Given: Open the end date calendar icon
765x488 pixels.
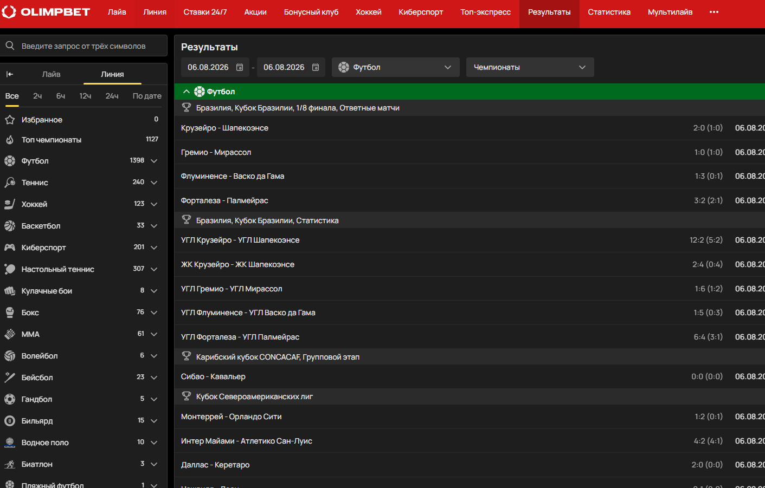Looking at the screenshot, I should pyautogui.click(x=316, y=67).
